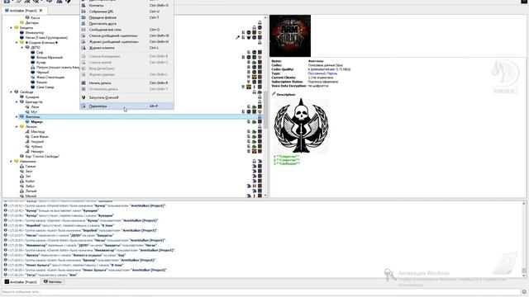Select user Саня Север

point(45,87)
